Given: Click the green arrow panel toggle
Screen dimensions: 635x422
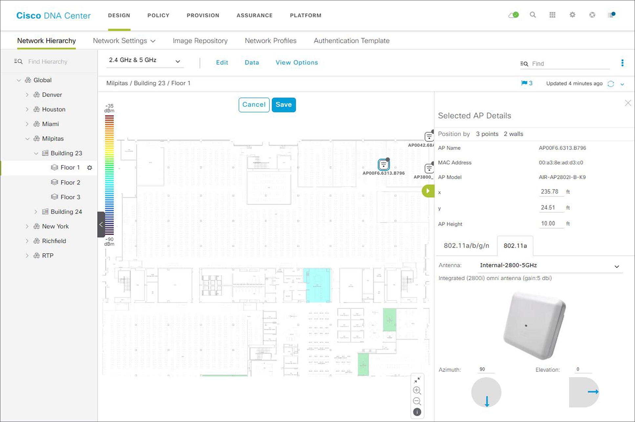Looking at the screenshot, I should click(x=428, y=191).
